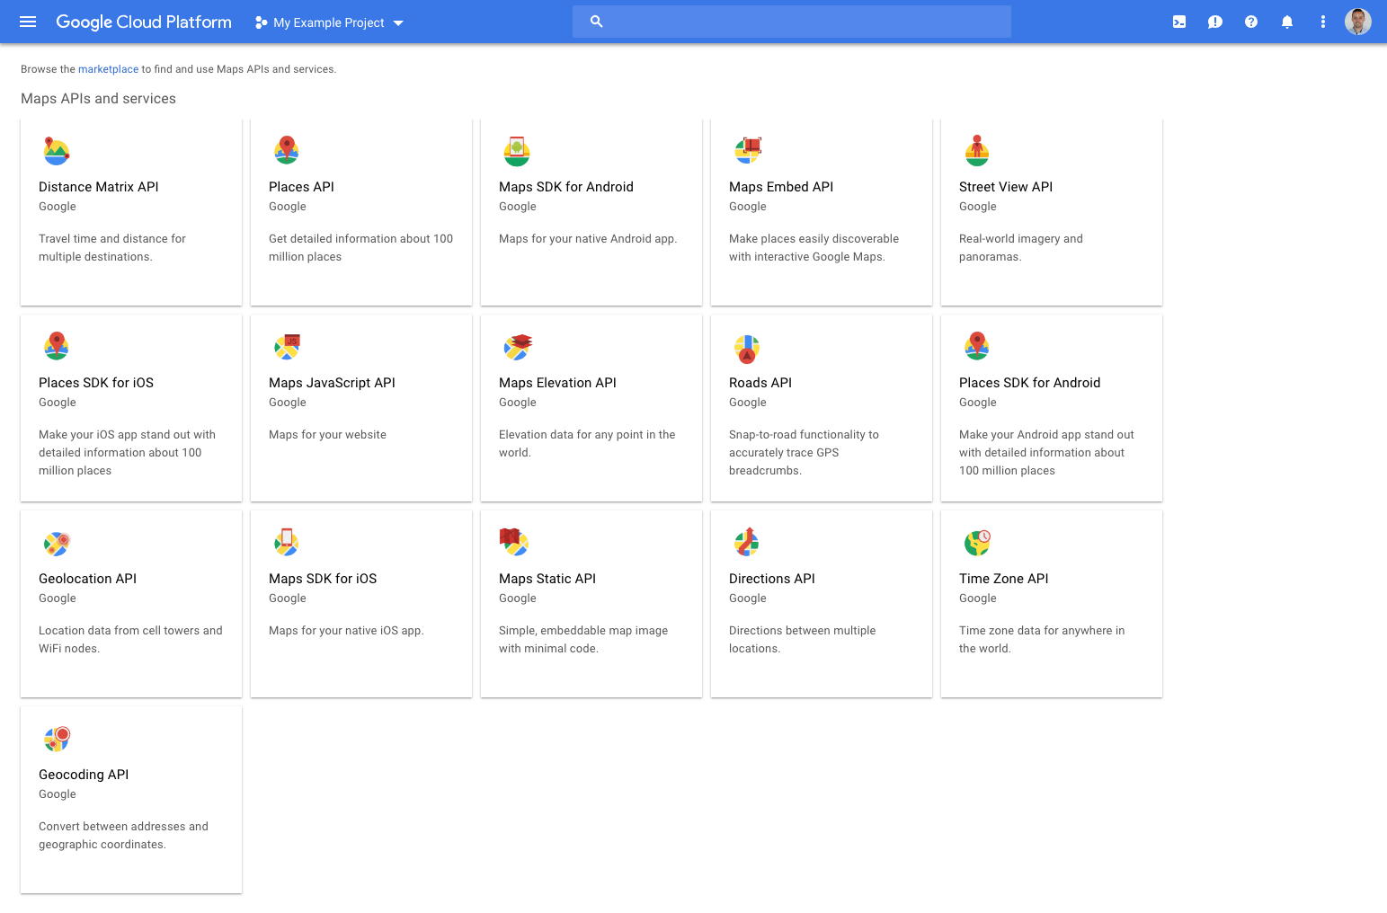
Task: Open the Geolocation API title
Action: coord(87,579)
